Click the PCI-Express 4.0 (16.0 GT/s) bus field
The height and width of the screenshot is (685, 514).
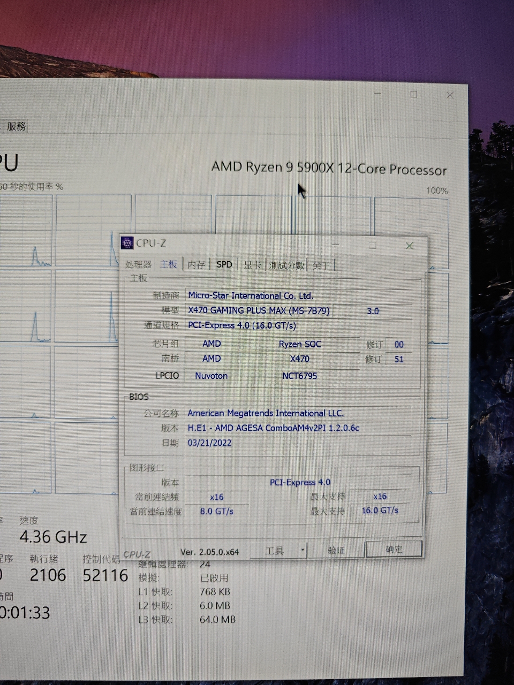tap(299, 325)
